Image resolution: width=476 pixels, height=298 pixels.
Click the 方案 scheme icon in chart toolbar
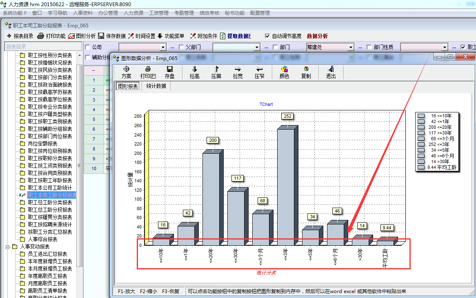coord(127,69)
